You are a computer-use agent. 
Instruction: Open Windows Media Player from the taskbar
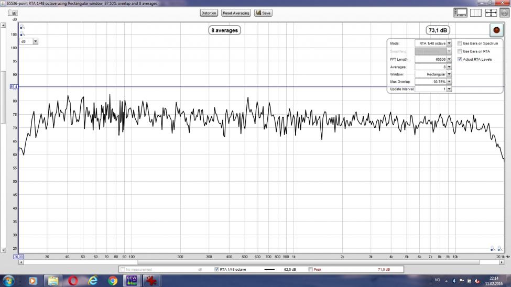(32, 281)
